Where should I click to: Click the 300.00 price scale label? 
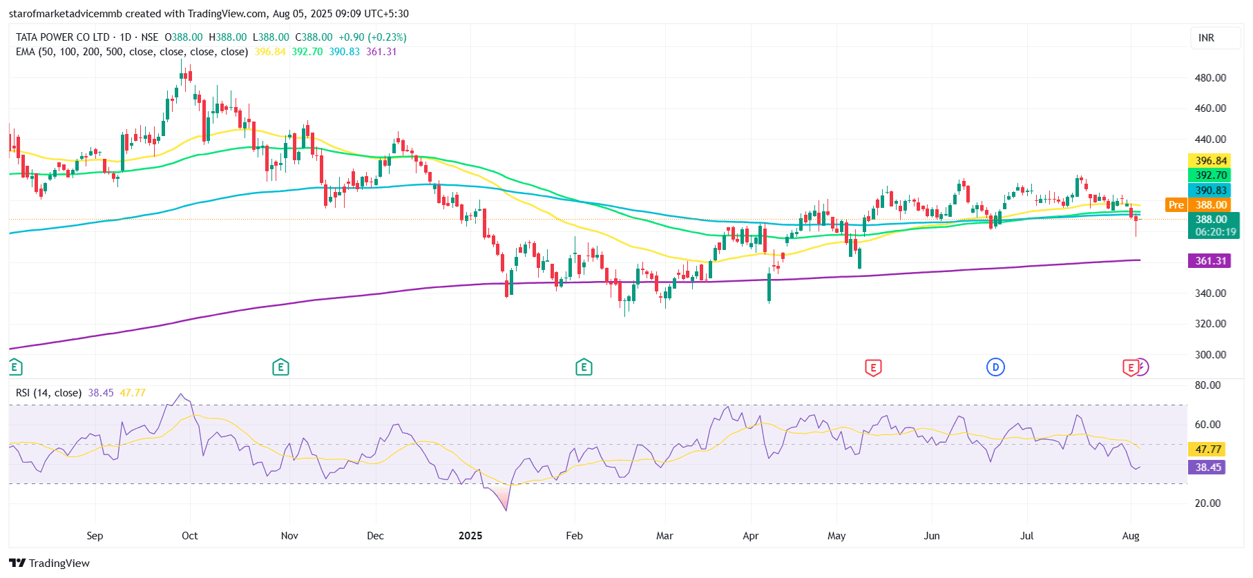(1210, 355)
